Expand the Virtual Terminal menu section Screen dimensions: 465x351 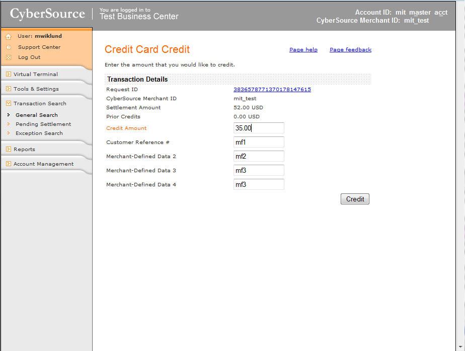35,74
